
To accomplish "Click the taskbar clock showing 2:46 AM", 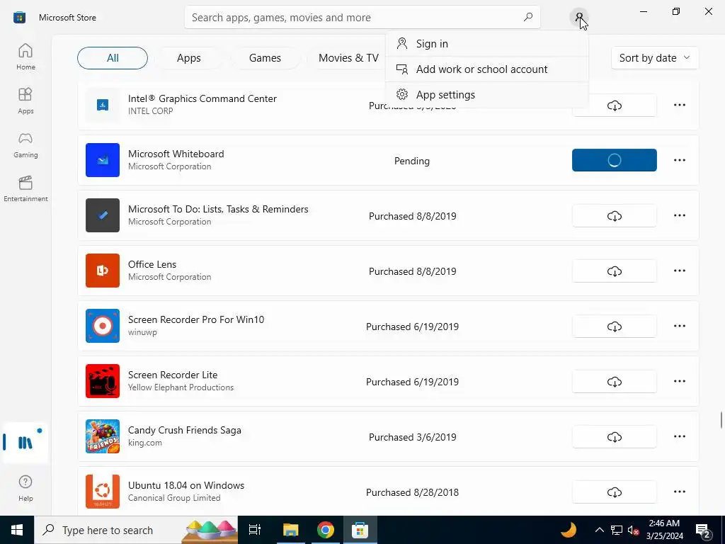I will (x=664, y=530).
